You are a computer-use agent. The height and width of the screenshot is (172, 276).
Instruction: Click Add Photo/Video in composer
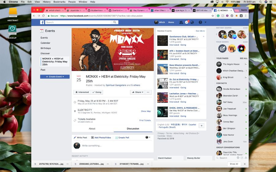(x=101, y=137)
